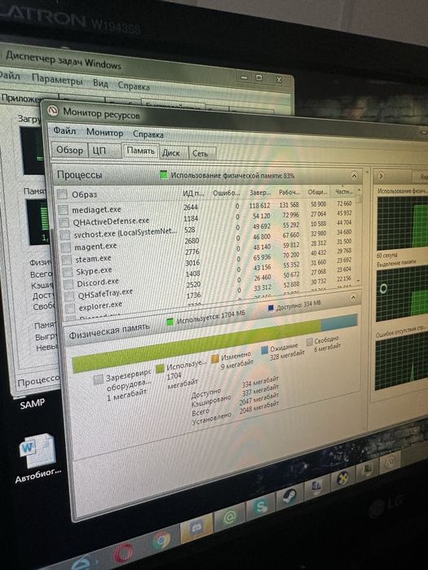Check the QHSafeTray.exe checkbox

coord(69,296)
